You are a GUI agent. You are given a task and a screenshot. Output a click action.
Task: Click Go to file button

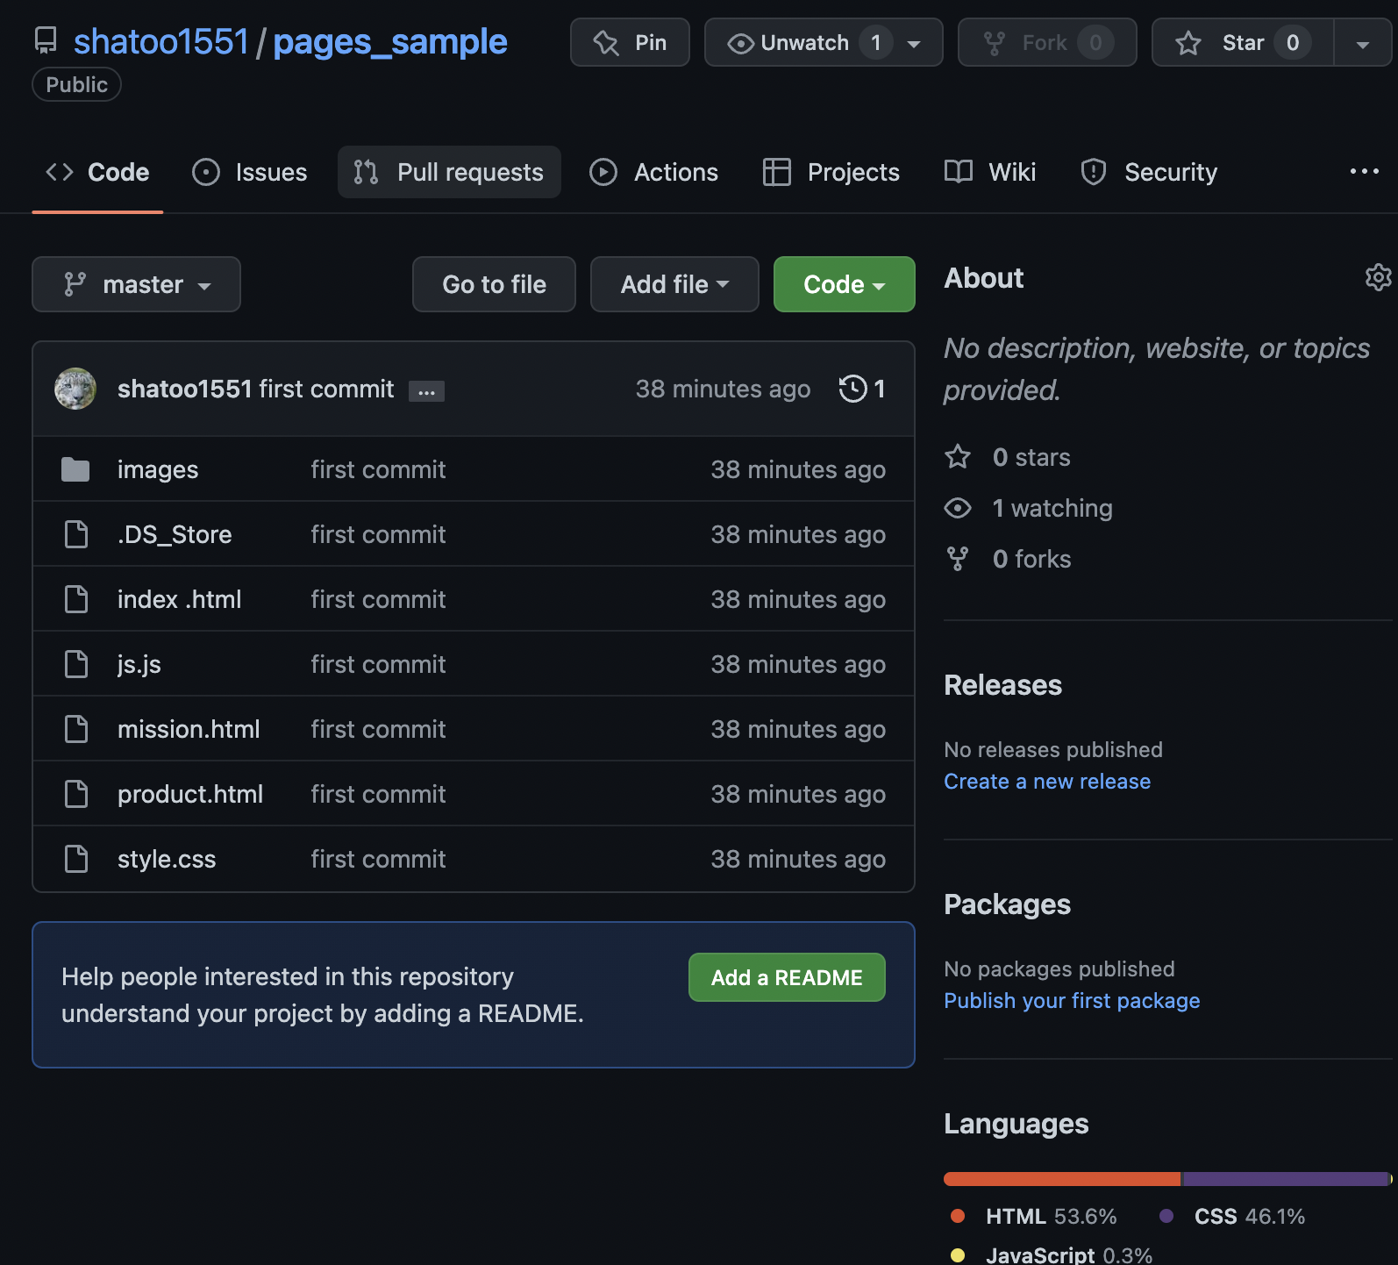pos(494,284)
